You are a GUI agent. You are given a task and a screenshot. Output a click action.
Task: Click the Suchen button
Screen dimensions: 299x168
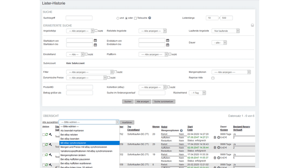tap(128, 102)
